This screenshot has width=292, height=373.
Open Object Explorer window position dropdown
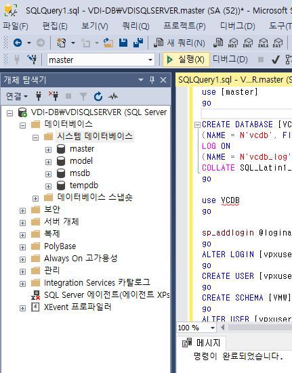point(141,80)
